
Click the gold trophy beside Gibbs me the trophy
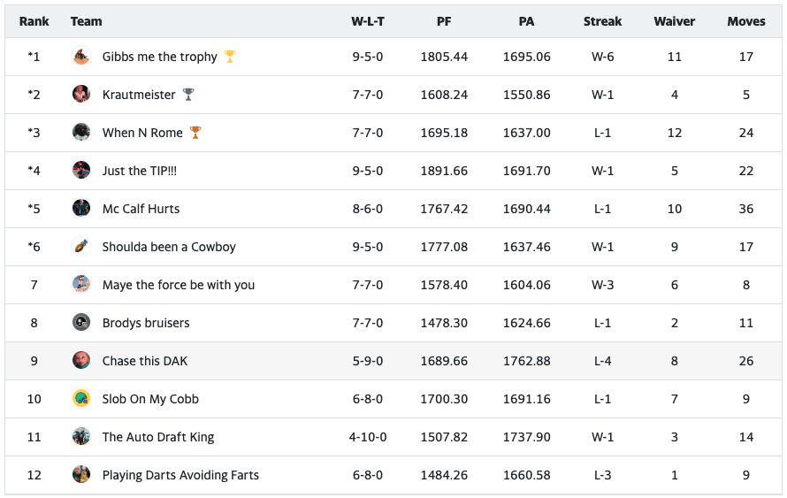pos(230,57)
